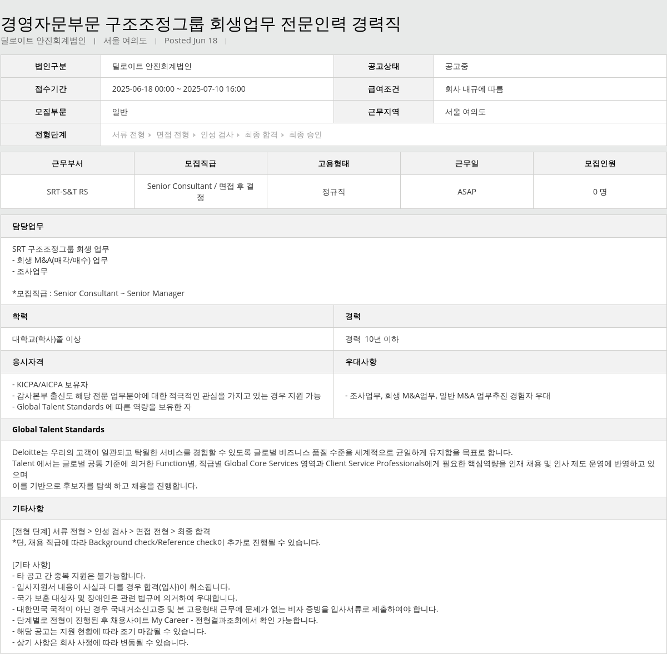Click the Posted Jun 18 date
This screenshot has width=667, height=654.
191,41
